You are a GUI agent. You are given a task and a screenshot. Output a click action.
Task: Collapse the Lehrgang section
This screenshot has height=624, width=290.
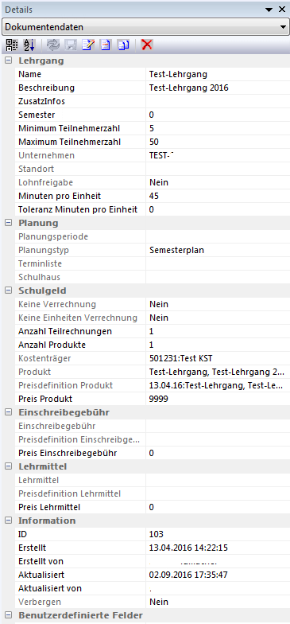click(x=8, y=60)
